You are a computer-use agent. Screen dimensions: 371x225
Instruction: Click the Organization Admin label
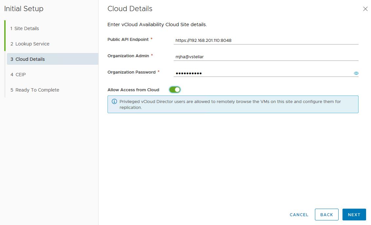[x=128, y=56]
